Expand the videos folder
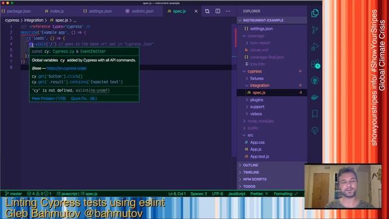389x219 pixels. click(x=256, y=114)
